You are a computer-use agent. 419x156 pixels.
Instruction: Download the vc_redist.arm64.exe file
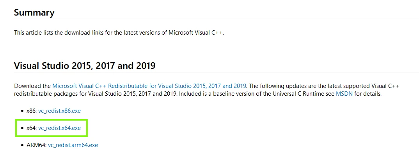point(73,145)
